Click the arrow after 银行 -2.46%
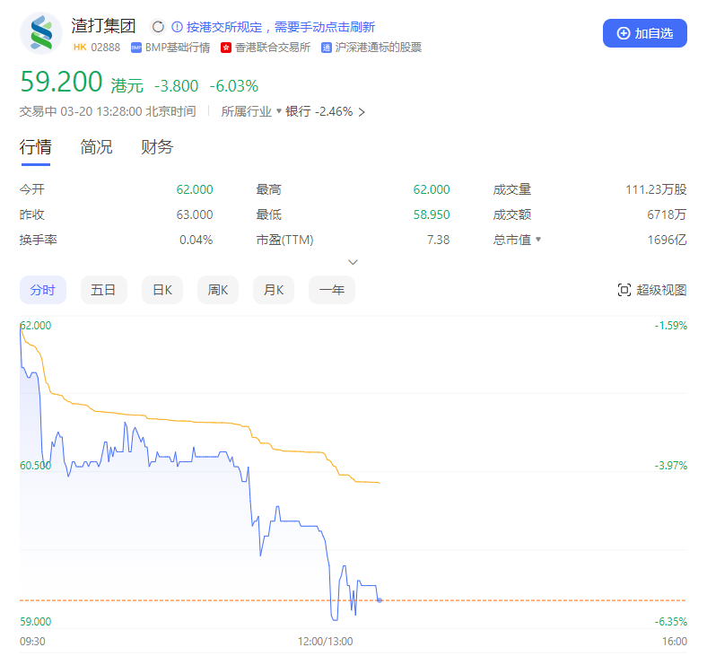Screen dimensions: 707x656 pos(362,112)
